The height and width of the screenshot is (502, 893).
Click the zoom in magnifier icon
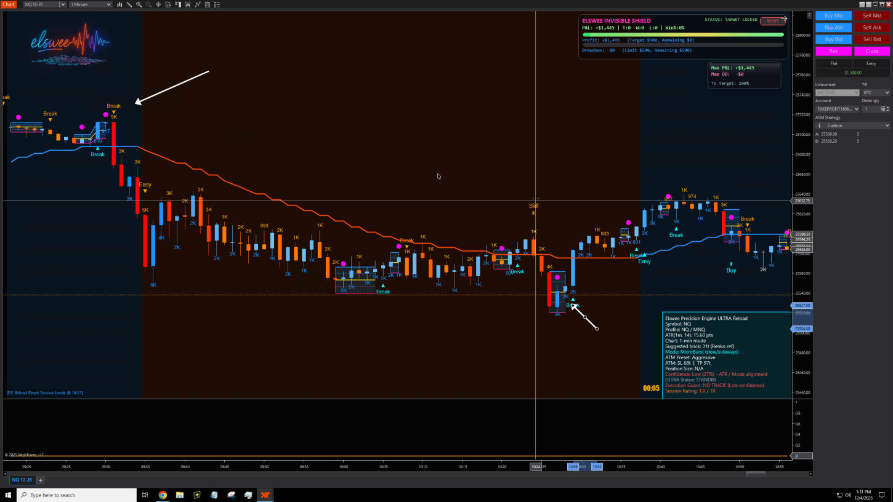(x=139, y=4)
